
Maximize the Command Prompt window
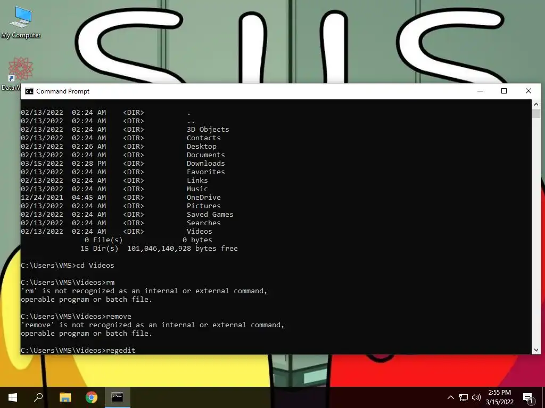tap(504, 91)
